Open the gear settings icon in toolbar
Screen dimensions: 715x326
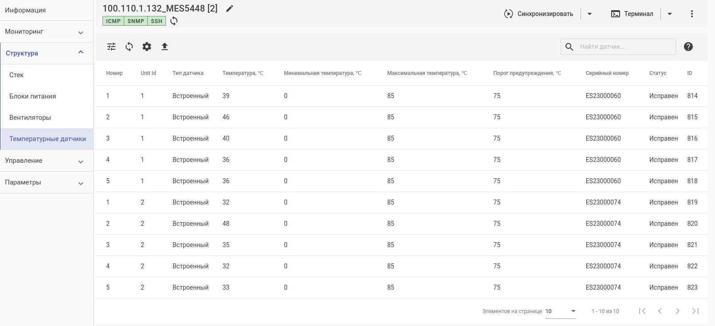[147, 47]
